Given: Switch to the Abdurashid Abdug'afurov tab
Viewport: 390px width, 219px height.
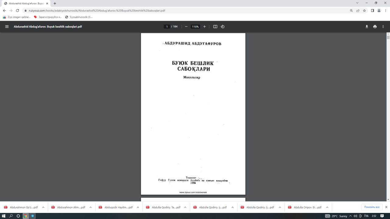Looking at the screenshot, I should [x=23, y=3].
